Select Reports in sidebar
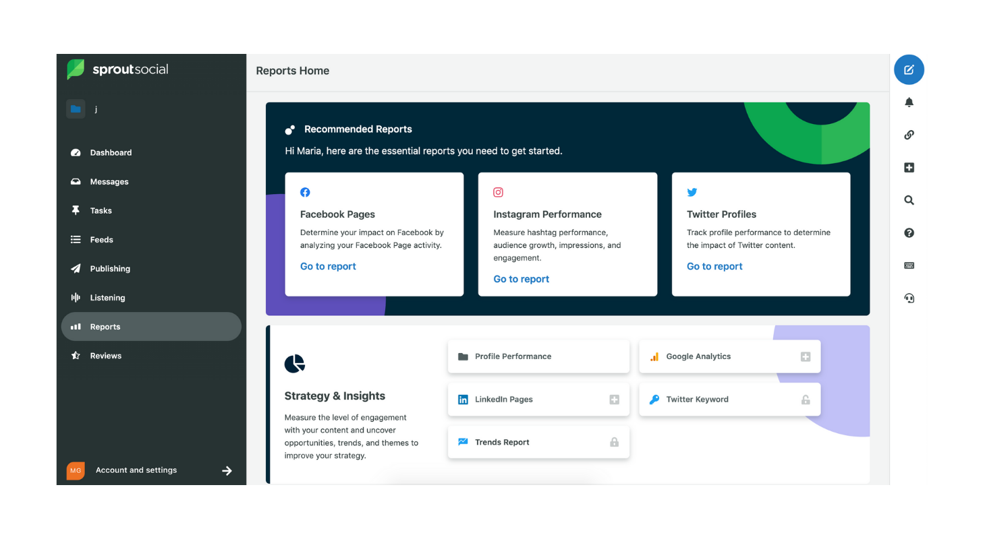This screenshot has width=985, height=539. pos(151,327)
